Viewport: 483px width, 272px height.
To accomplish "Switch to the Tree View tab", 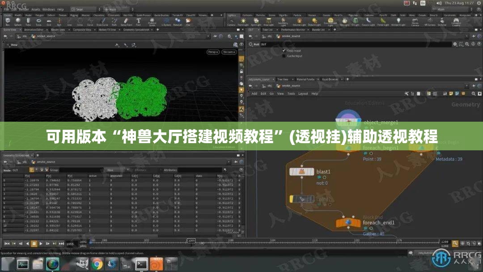I will (x=283, y=80).
